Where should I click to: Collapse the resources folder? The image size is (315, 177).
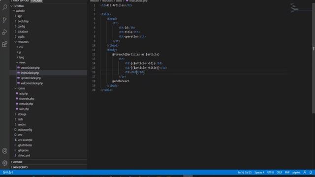point(23,42)
